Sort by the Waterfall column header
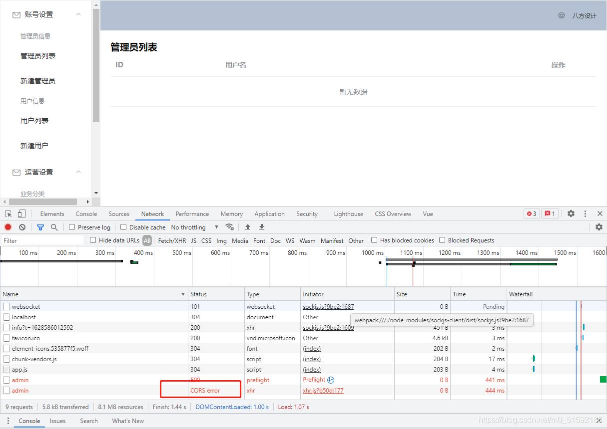 pos(557,294)
